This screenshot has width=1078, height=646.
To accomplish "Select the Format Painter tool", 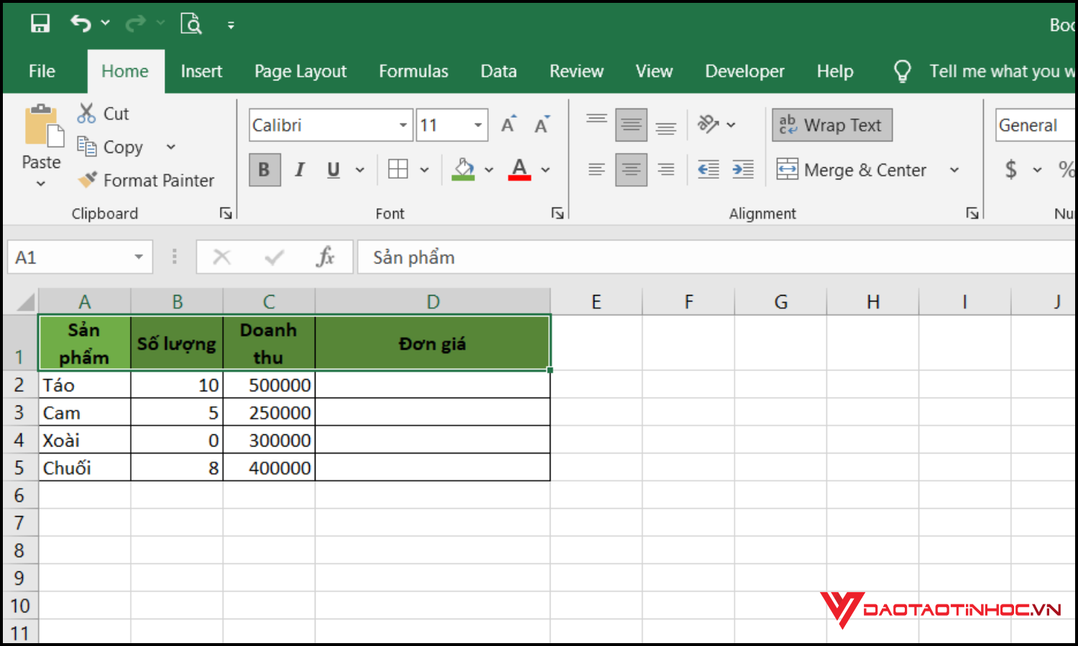I will click(147, 180).
